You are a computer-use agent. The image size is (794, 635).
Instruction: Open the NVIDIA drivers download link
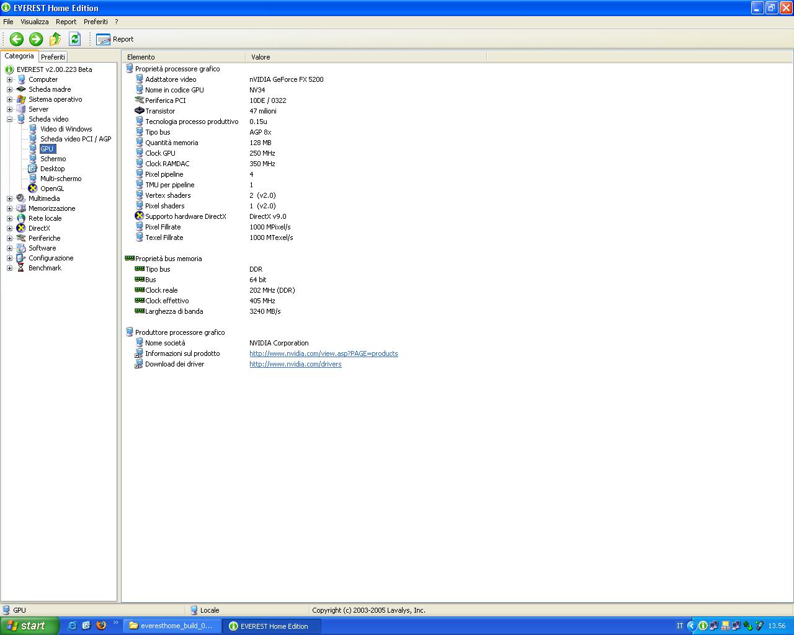tap(295, 364)
